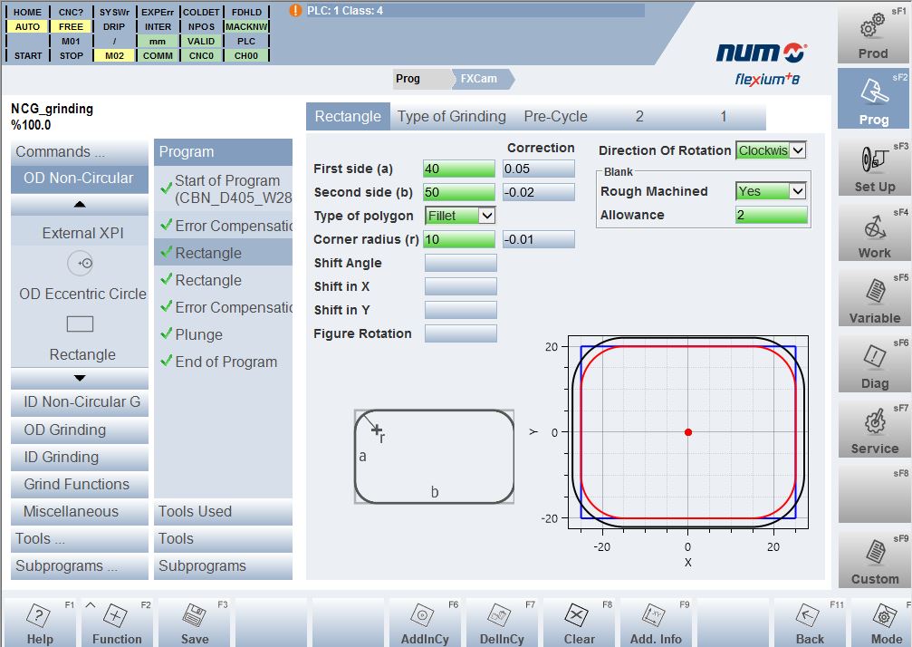This screenshot has width=912, height=647.
Task: Toggle the AUTO mode indicator
Action: click(26, 26)
